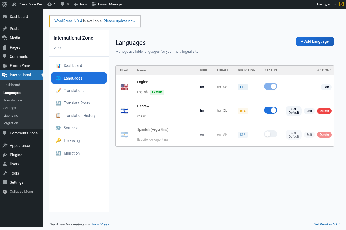Click the Tools wrench icon
The height and width of the screenshot is (230, 346).
point(5,173)
